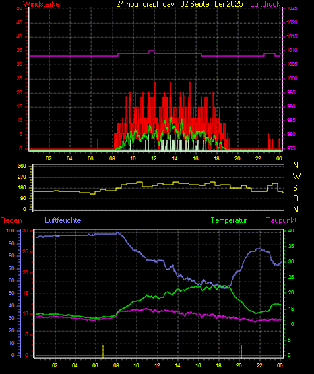Click the blue 80 on the Luftfeuchte axis
The image size is (314, 374).
[x=11, y=256]
